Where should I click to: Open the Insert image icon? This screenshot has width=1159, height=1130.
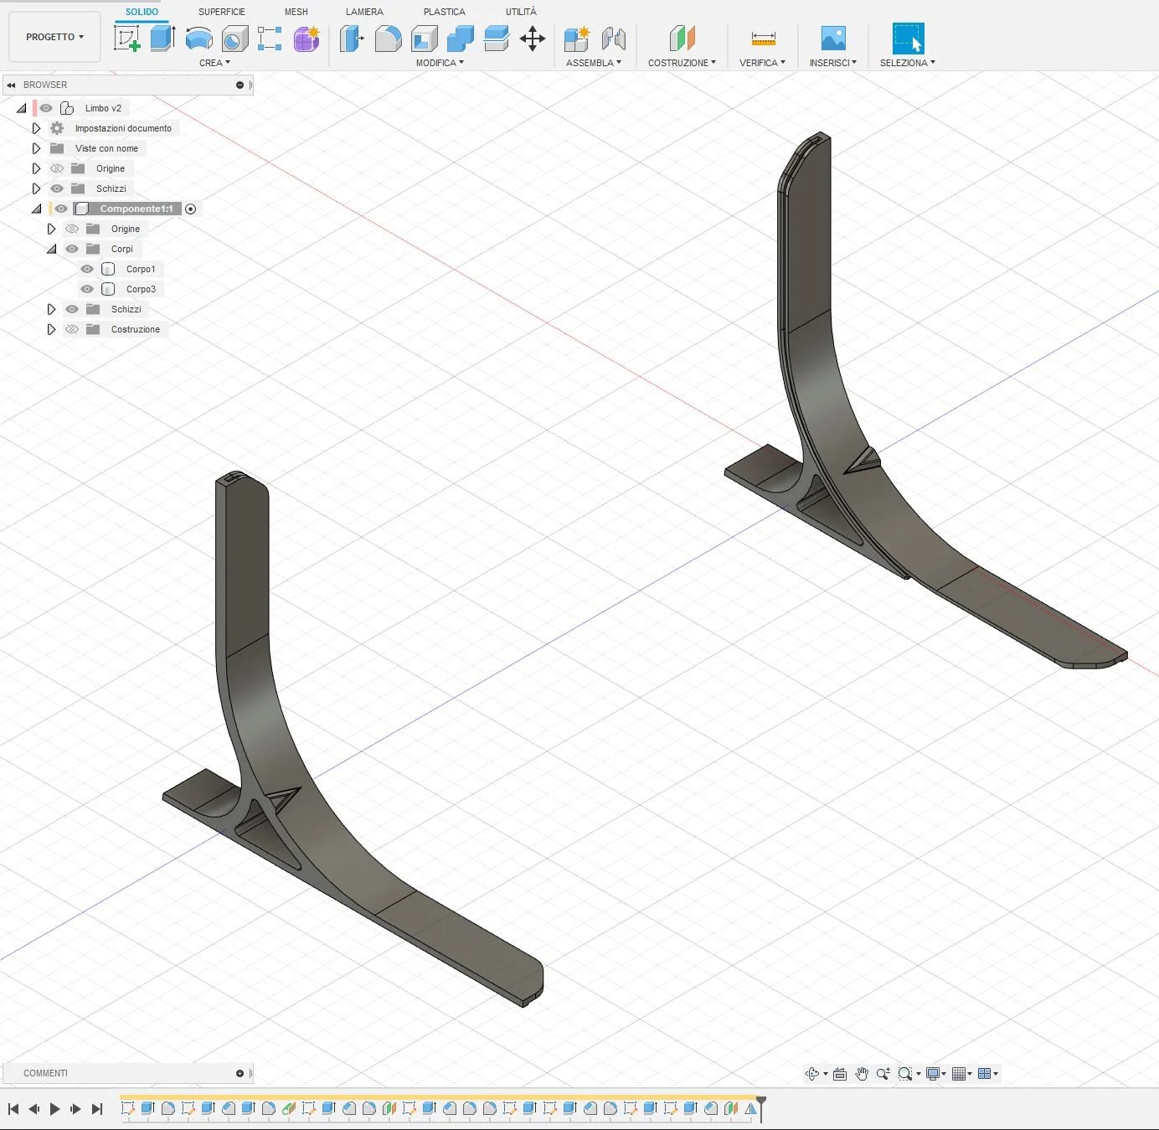833,39
